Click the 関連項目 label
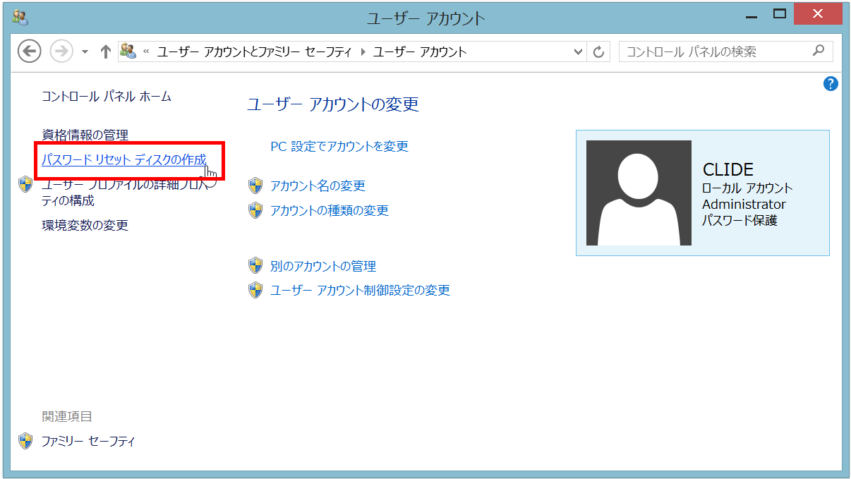 click(x=67, y=417)
